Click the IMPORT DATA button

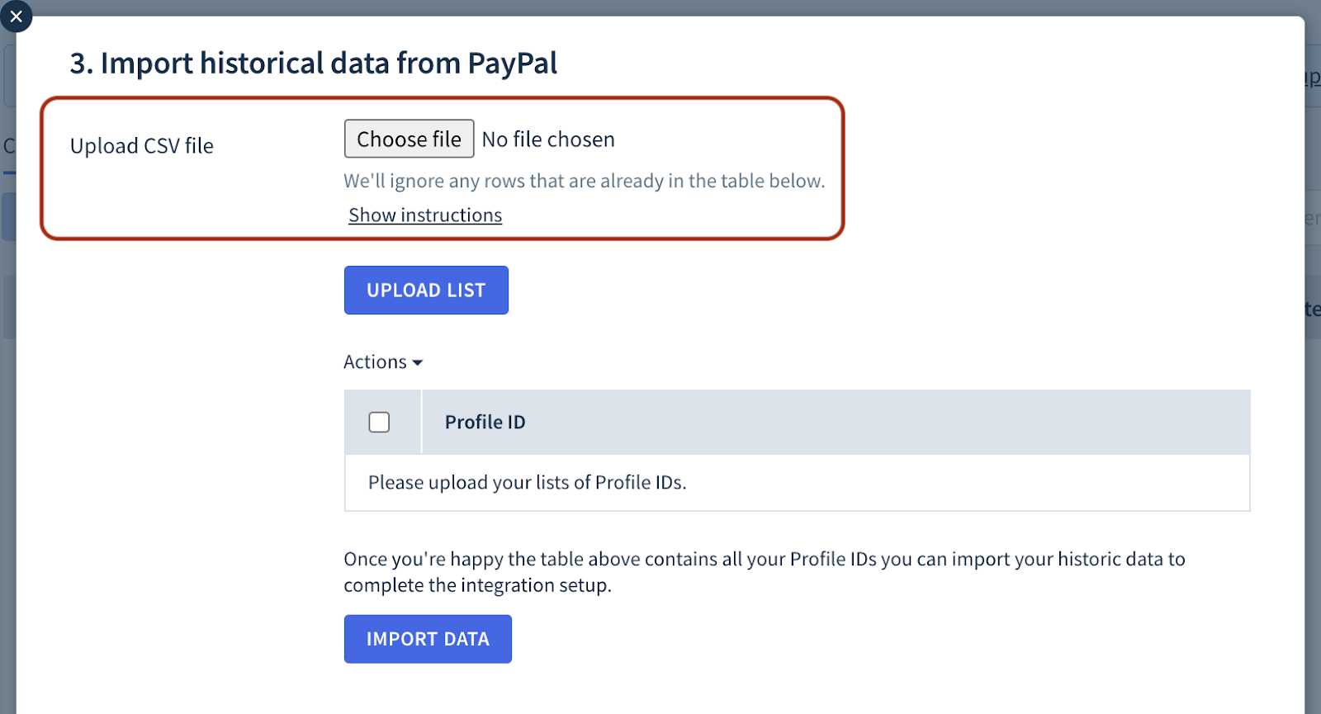(x=428, y=639)
